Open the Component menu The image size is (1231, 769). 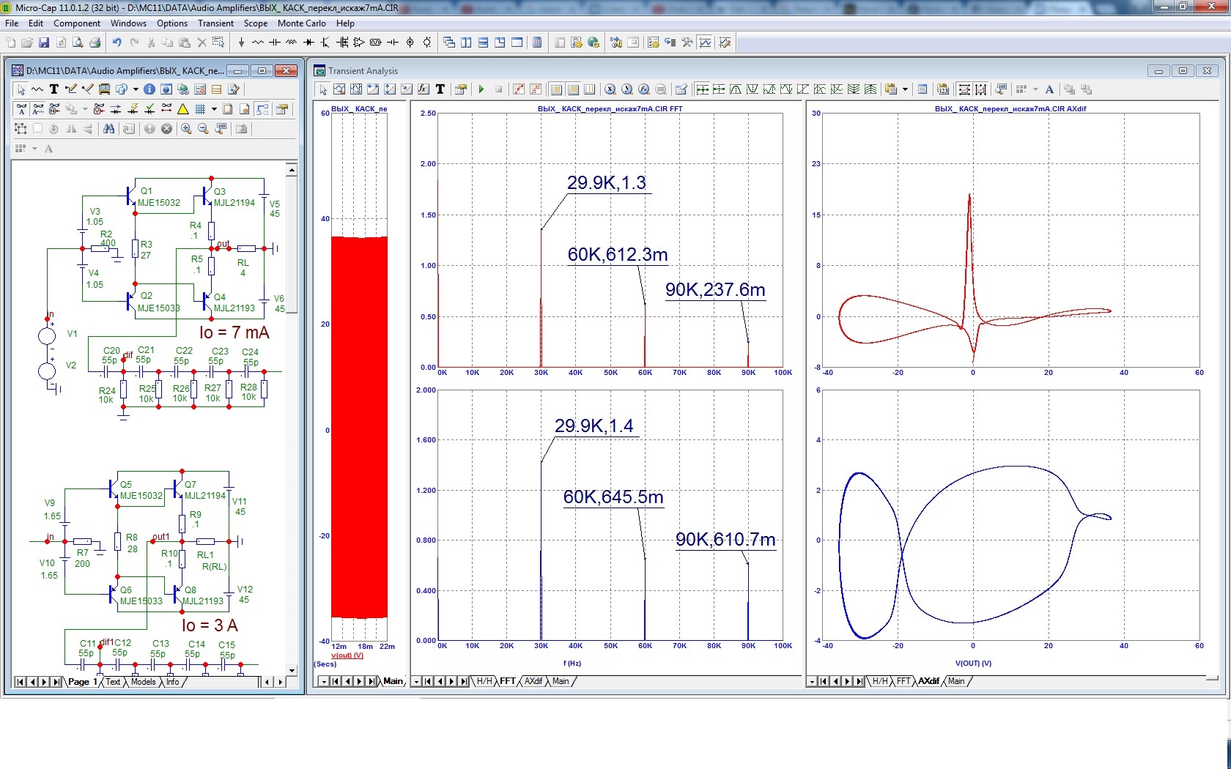76,23
